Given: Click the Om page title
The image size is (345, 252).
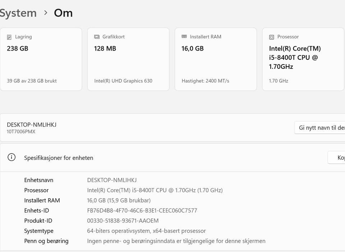Looking at the screenshot, I should [x=63, y=13].
